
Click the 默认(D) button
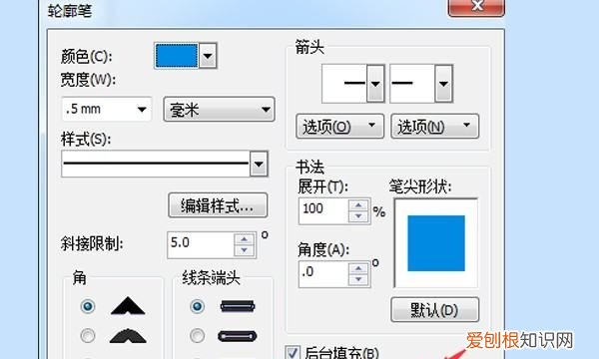click(434, 310)
